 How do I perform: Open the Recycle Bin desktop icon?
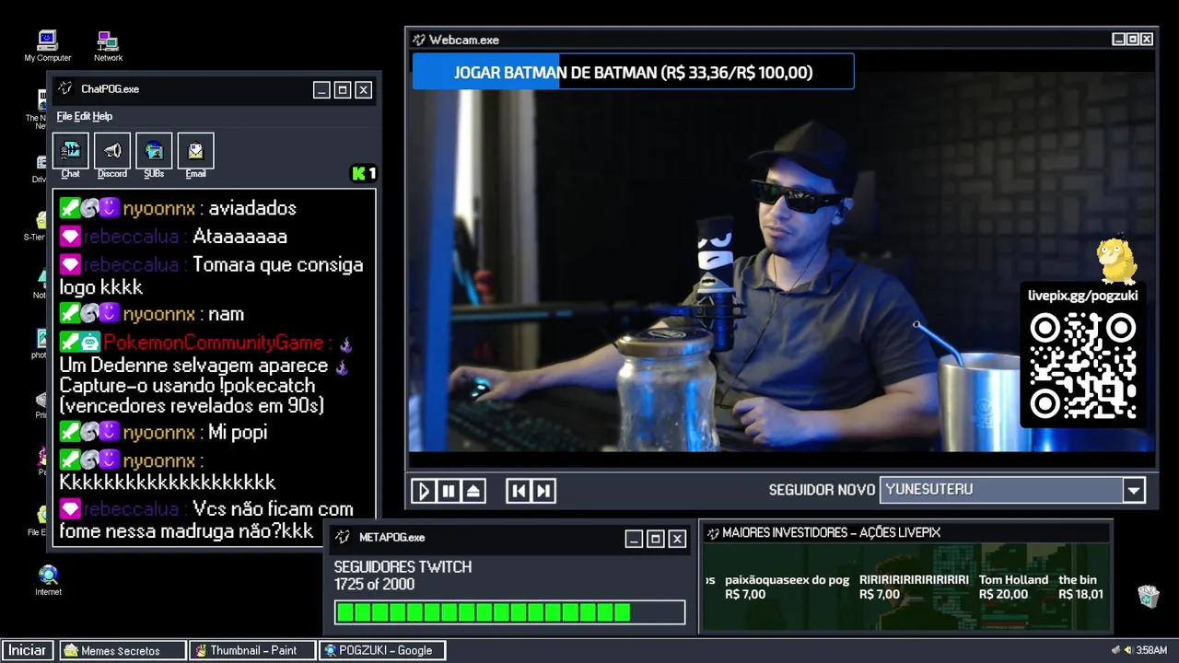click(1148, 597)
